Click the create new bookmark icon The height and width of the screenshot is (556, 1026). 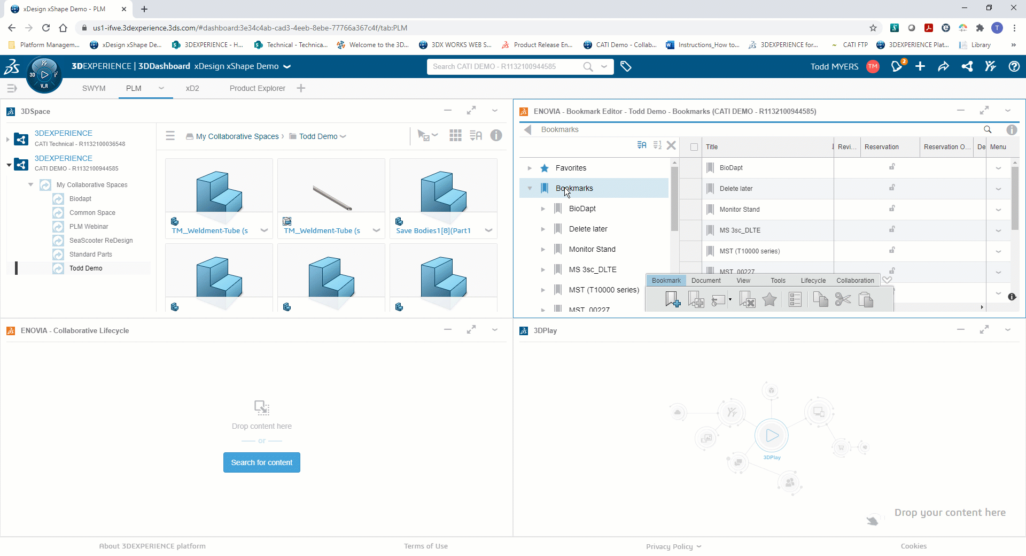point(672,299)
